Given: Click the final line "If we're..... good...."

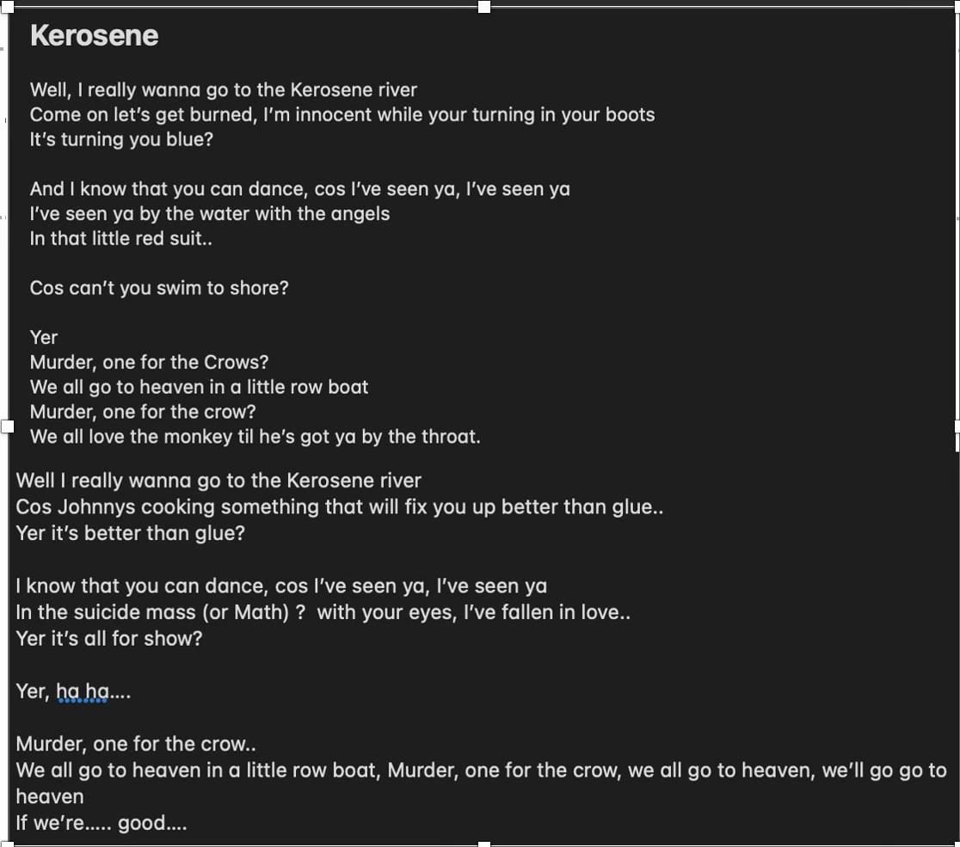Looking at the screenshot, I should point(101,823).
